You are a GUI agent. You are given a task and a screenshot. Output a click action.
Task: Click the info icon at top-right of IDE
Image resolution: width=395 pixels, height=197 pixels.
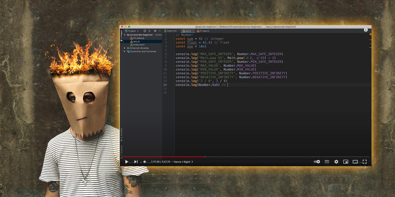click(366, 30)
